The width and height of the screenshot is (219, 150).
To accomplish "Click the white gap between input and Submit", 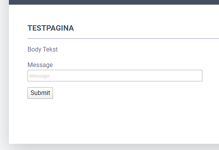I will (x=115, y=84).
